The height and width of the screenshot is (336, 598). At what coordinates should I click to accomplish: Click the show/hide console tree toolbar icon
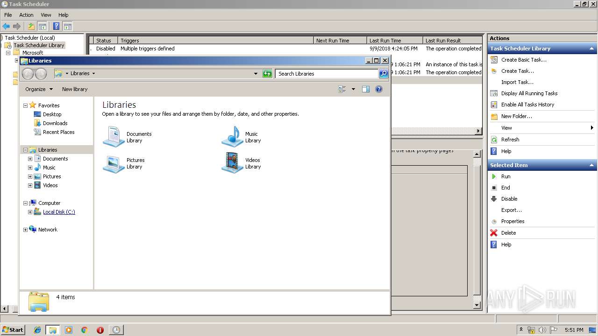(43, 27)
